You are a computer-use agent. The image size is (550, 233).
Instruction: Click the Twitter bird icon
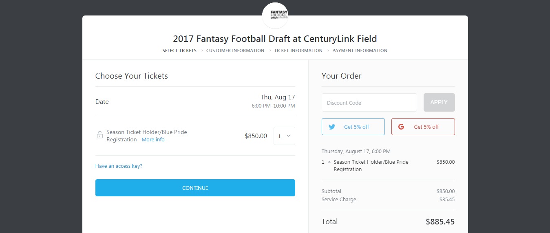pyautogui.click(x=332, y=127)
